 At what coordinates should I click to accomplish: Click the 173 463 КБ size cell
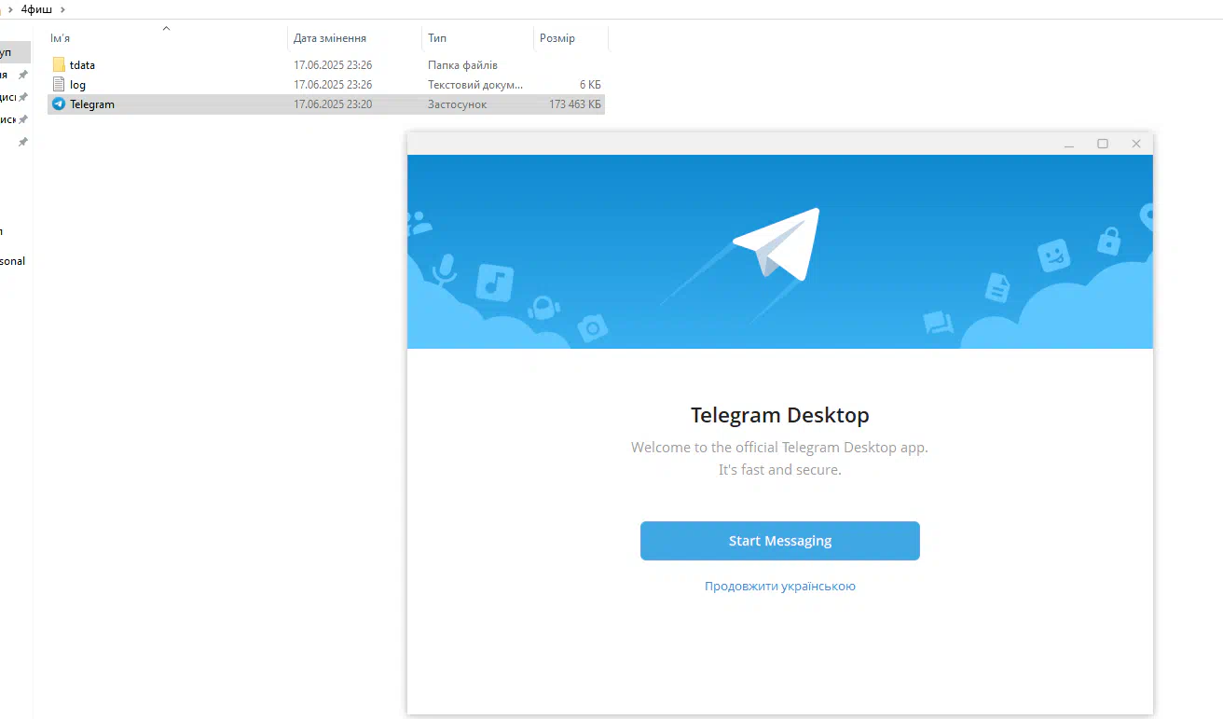[x=575, y=104]
